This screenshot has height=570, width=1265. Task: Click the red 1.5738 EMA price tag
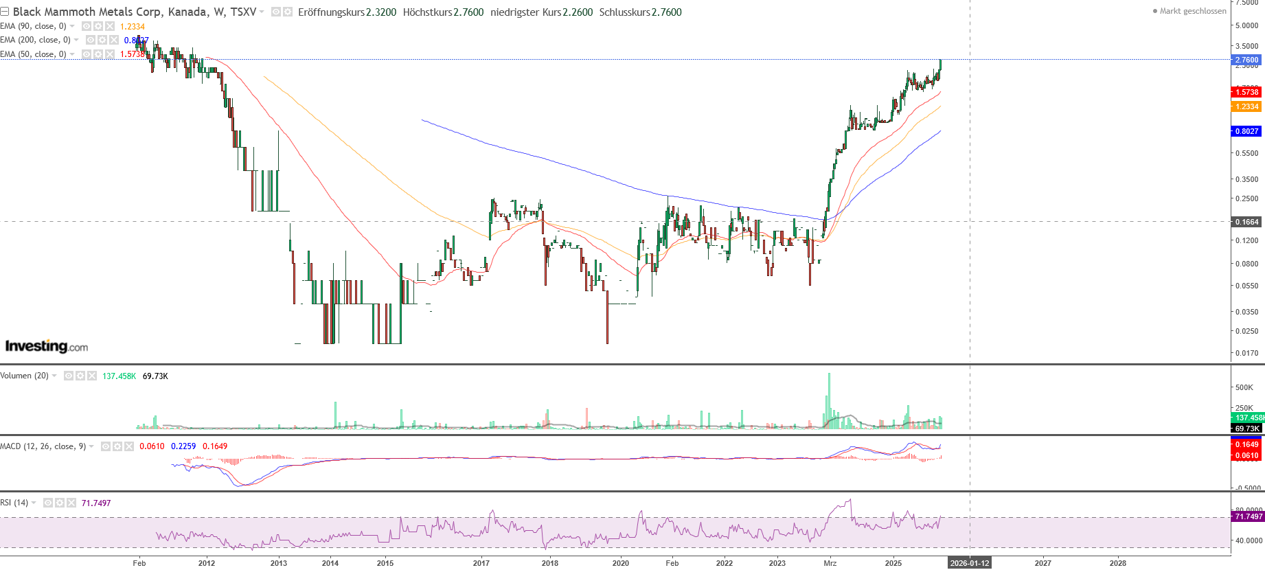(x=1246, y=92)
